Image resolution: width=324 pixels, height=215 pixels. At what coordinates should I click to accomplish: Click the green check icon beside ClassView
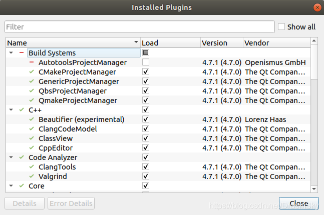click(32, 138)
